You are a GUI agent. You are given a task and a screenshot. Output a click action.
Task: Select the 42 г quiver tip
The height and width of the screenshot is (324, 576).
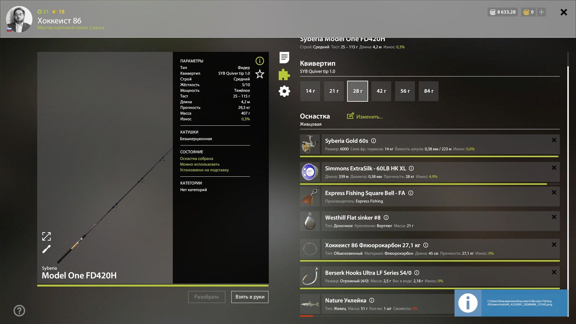[381, 91]
